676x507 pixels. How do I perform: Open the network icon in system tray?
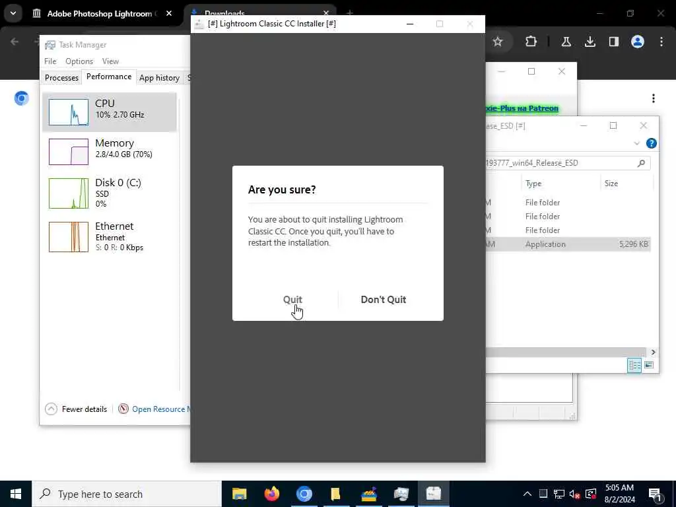pos(559,494)
